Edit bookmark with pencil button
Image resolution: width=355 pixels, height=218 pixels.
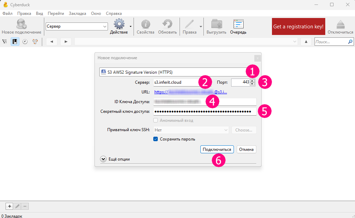(x=17, y=206)
